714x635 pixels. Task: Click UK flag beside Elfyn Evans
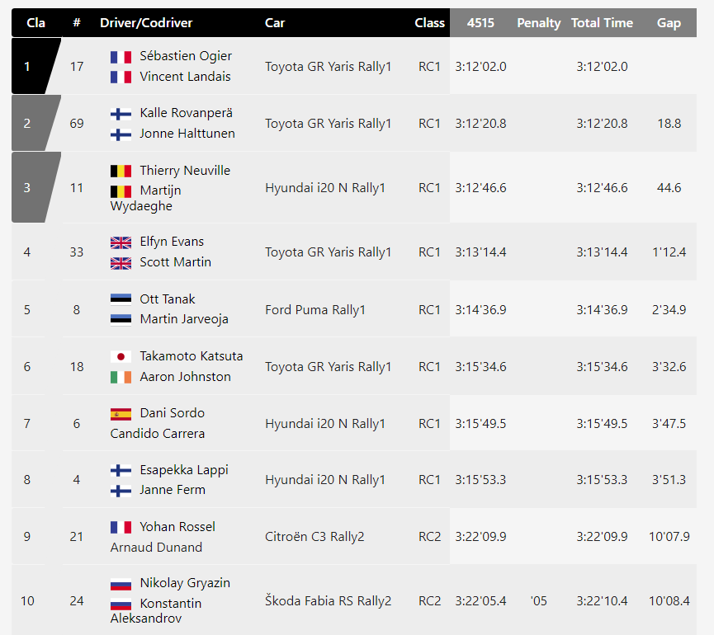click(x=121, y=242)
